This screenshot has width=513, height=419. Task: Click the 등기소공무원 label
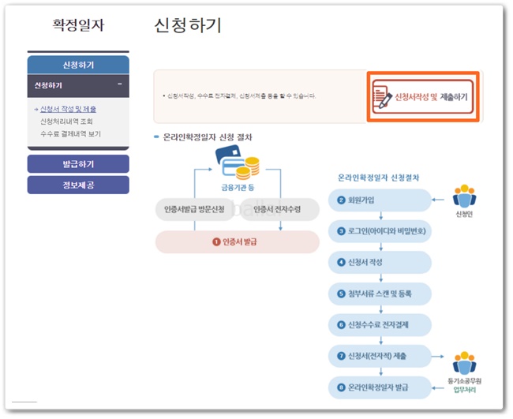tap(465, 381)
